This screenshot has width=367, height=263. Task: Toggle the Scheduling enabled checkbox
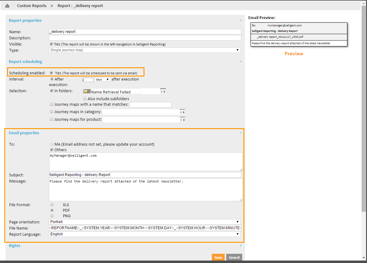[52, 73]
